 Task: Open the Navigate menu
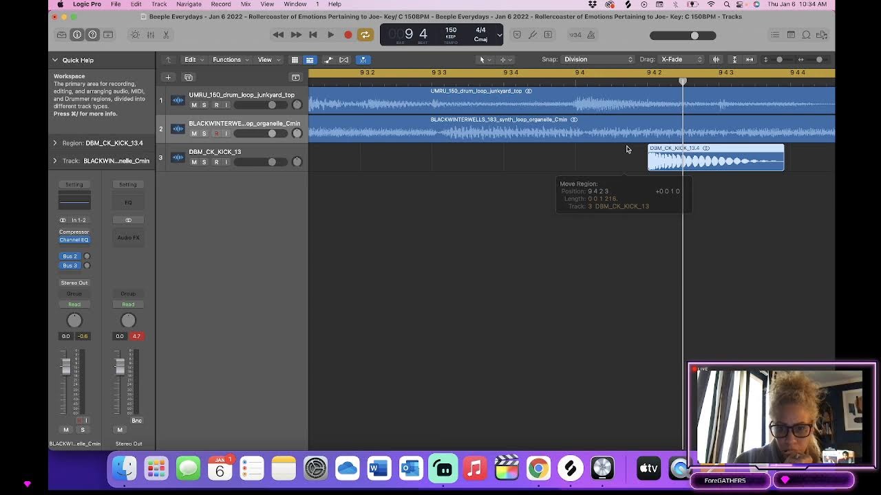pos(189,4)
